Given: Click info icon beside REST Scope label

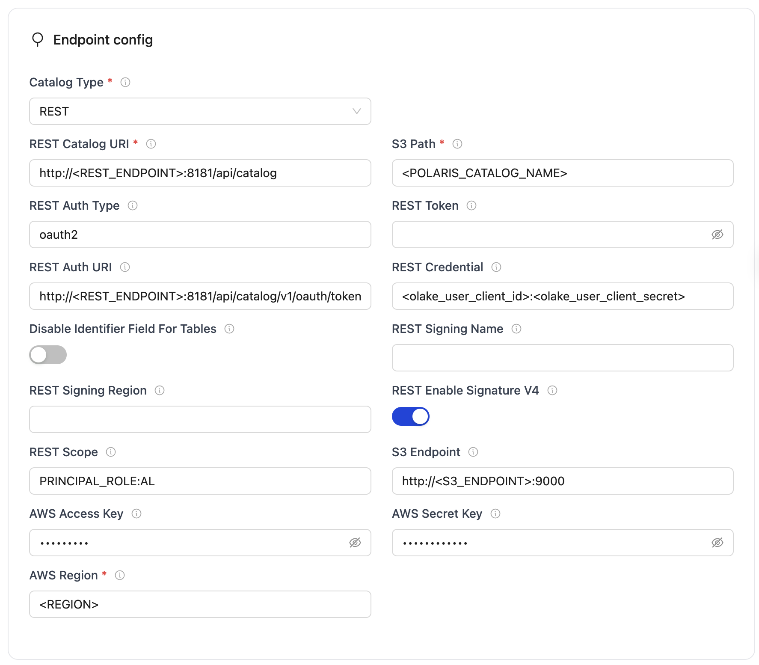Looking at the screenshot, I should [111, 452].
